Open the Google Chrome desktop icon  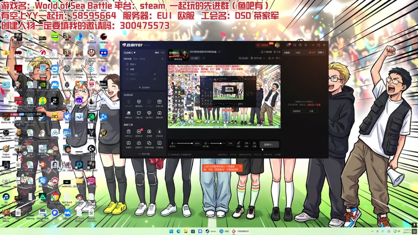55,197
